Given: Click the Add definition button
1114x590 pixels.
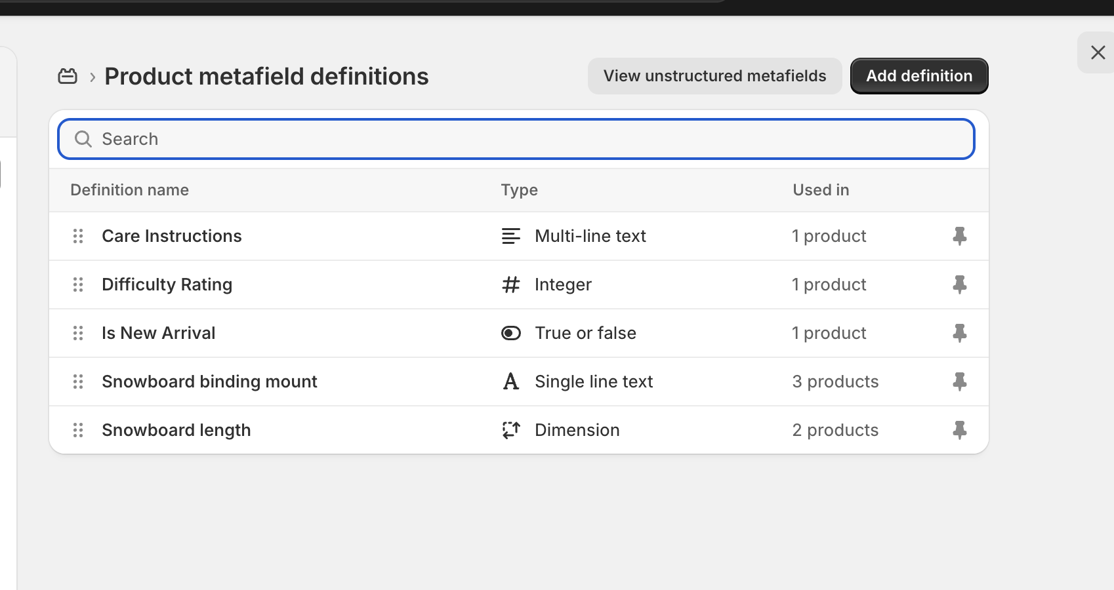Looking at the screenshot, I should coord(918,75).
